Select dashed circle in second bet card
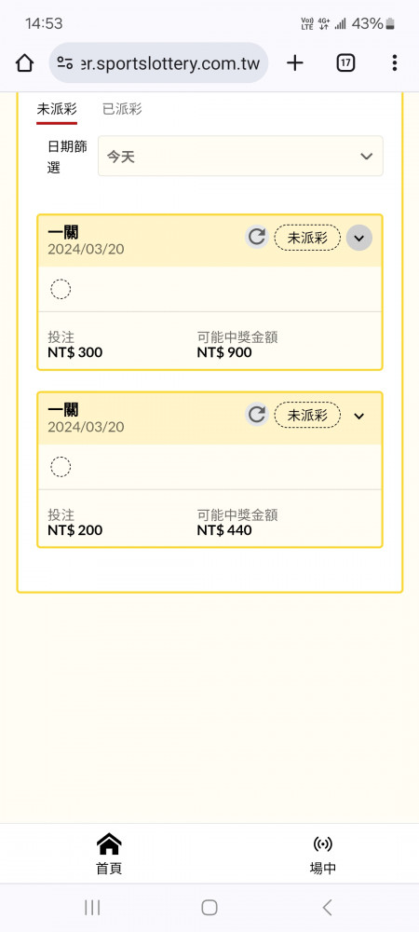Screen dimensions: 419x932 pyautogui.click(x=61, y=467)
